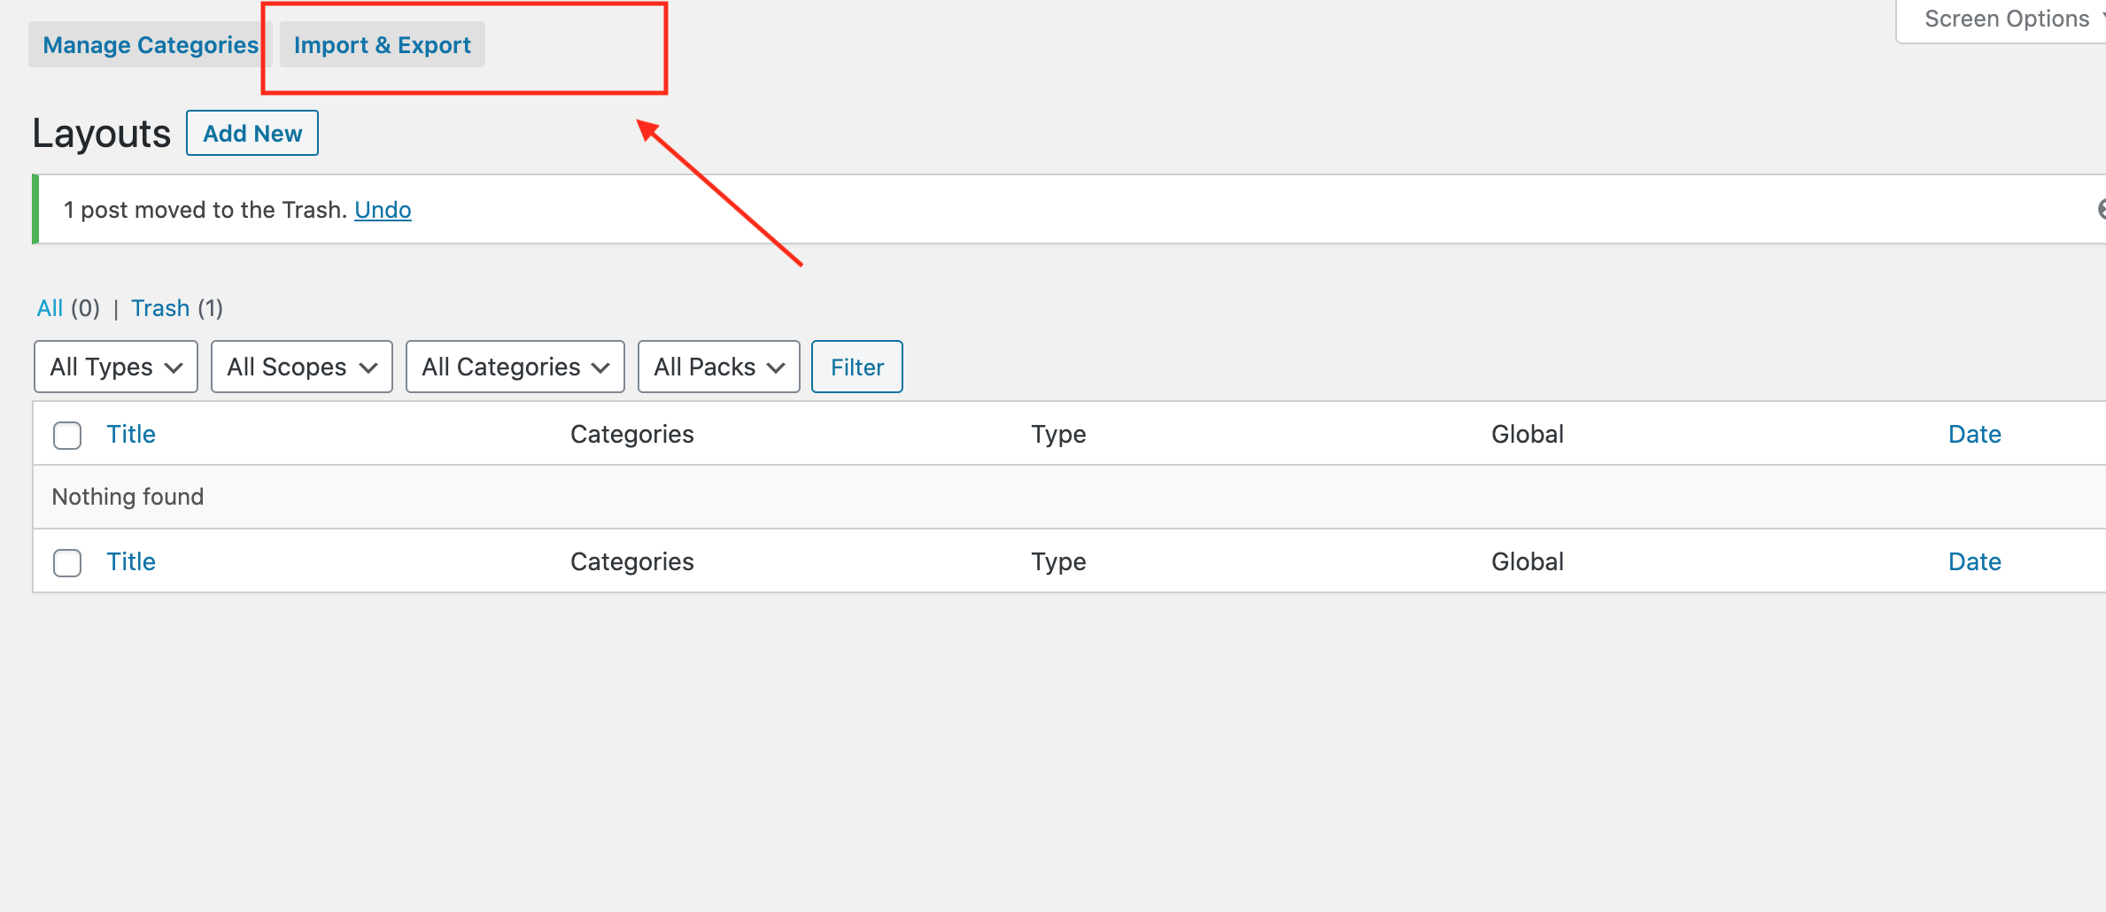Open the All Types dropdown
This screenshot has width=2106, height=912.
(x=116, y=367)
